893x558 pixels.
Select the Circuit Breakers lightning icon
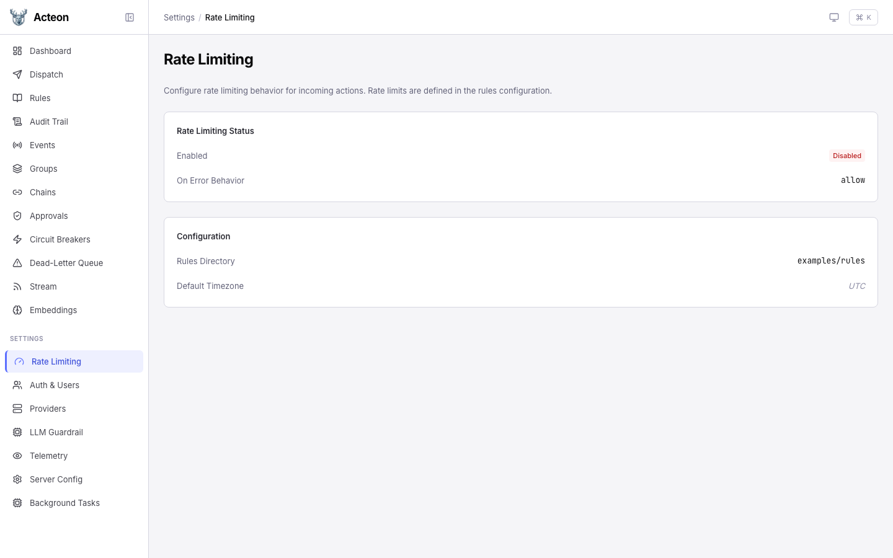tap(17, 239)
